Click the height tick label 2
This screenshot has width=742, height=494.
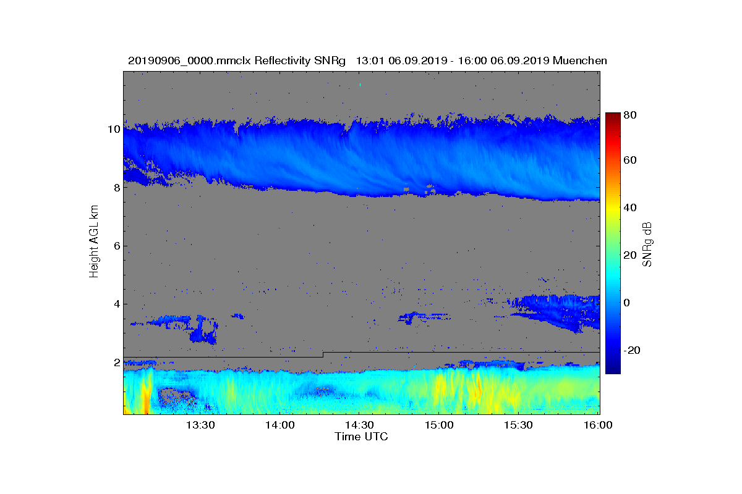coord(116,362)
